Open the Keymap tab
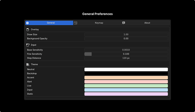The width and height of the screenshot is (195, 112). tap(97, 23)
